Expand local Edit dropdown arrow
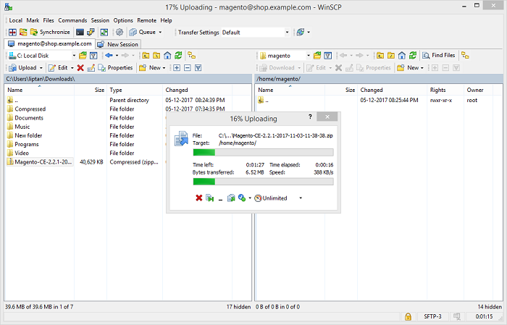The height and width of the screenshot is (325, 507). [72, 68]
